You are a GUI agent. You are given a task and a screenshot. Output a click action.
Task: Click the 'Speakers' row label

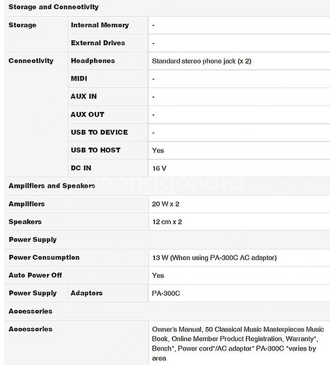pyautogui.click(x=25, y=222)
